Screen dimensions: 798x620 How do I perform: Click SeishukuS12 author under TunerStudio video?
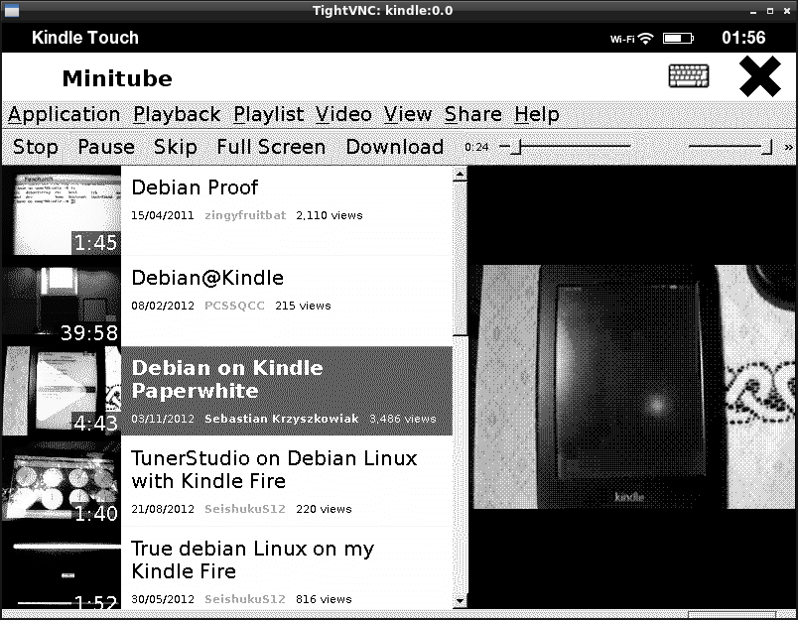pos(245,509)
